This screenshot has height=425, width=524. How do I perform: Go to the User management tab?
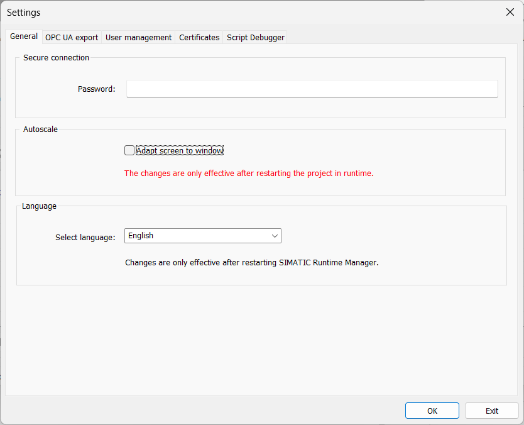[138, 38]
